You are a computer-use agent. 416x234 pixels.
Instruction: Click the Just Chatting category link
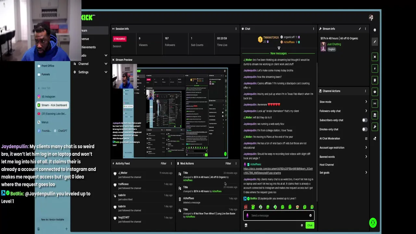[334, 44]
